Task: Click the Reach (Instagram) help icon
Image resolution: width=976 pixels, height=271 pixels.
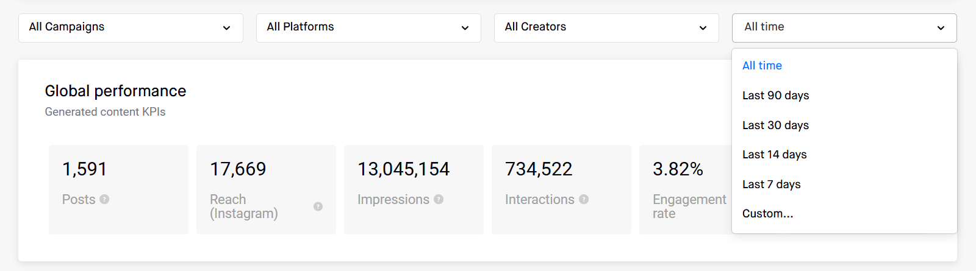Action: [x=318, y=206]
